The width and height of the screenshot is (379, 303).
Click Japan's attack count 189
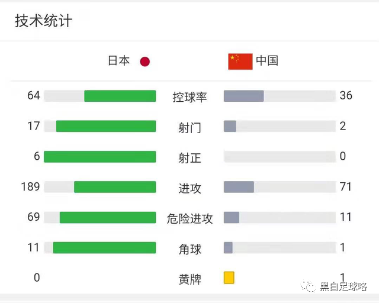pyautogui.click(x=30, y=187)
